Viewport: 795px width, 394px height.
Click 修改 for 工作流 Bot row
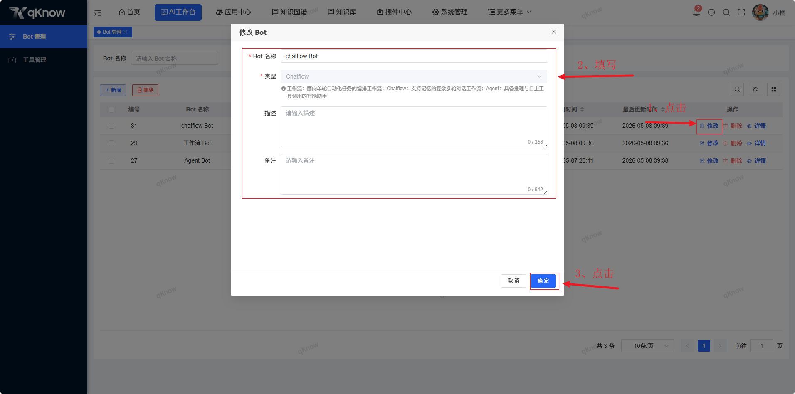click(x=709, y=143)
